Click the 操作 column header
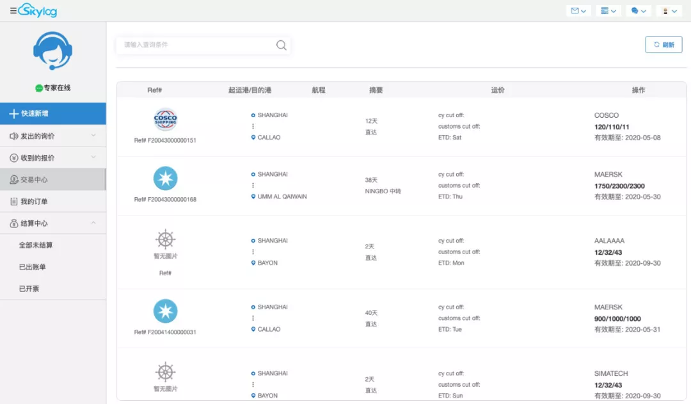 (x=638, y=90)
